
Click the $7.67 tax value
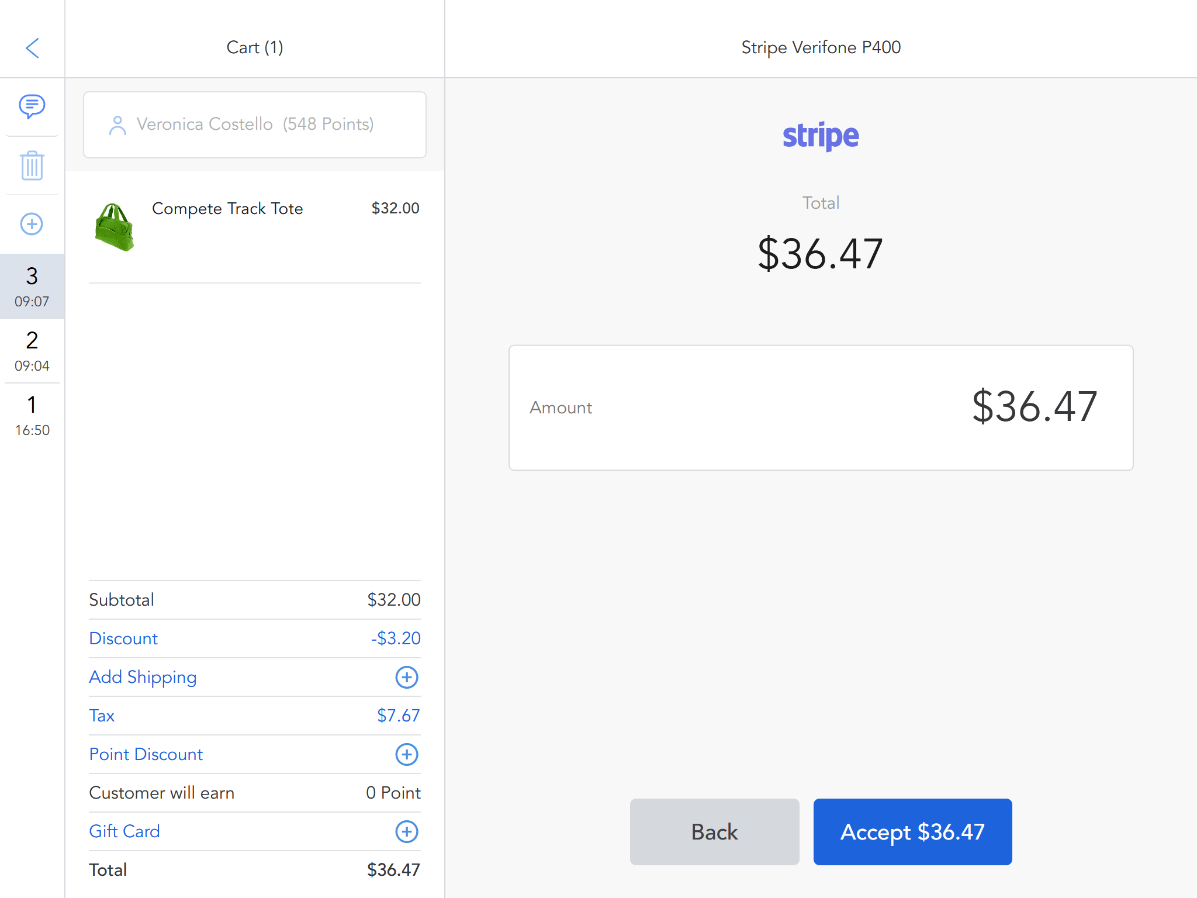point(399,716)
